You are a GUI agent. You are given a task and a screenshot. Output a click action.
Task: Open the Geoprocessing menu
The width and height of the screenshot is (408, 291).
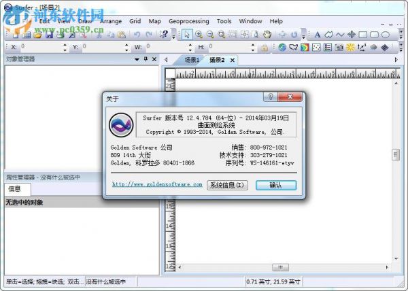tap(188, 21)
